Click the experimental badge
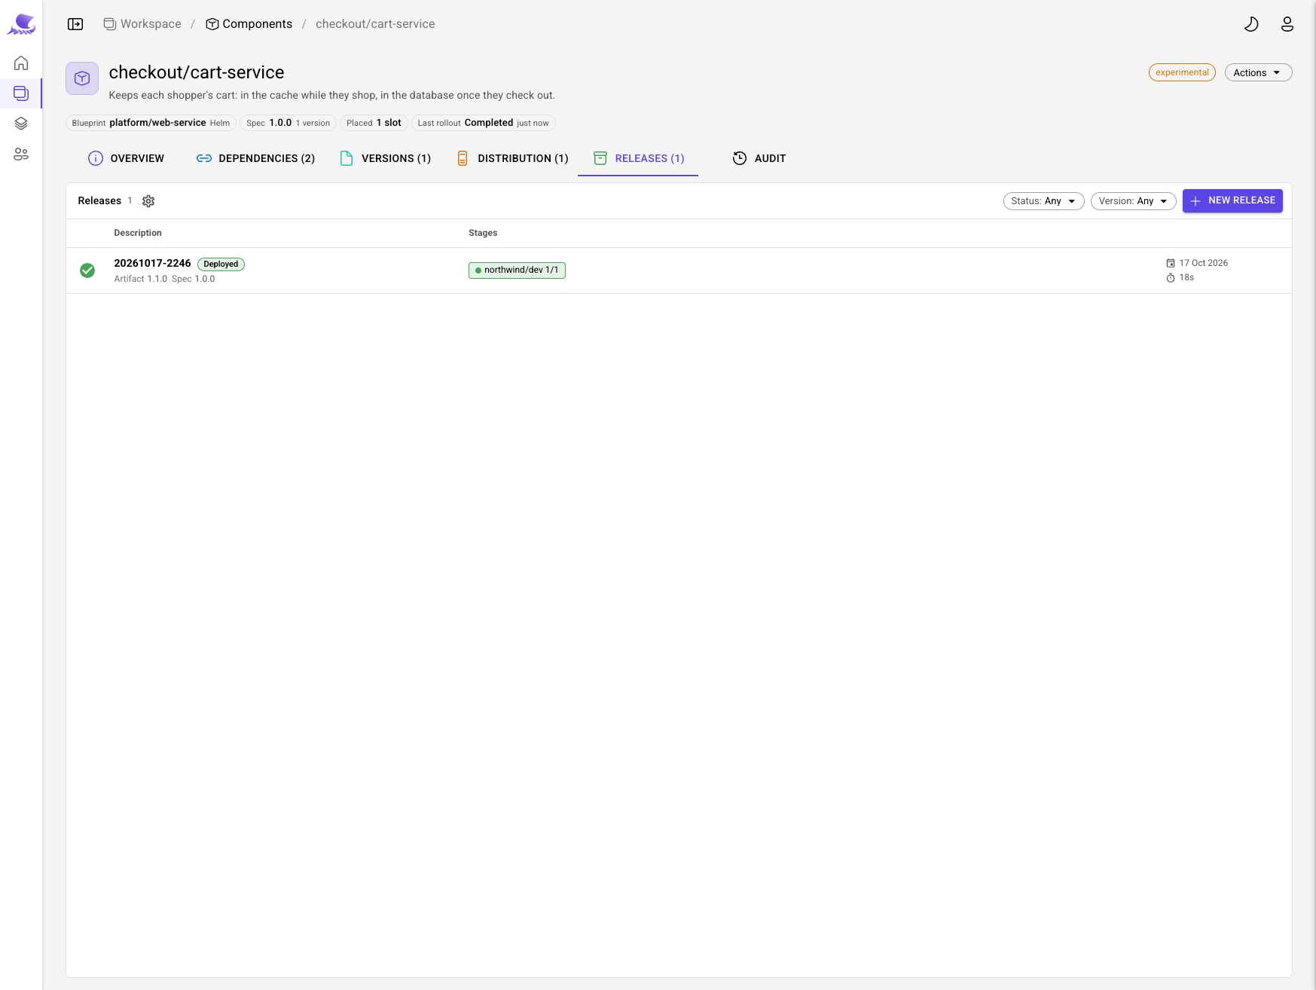 (x=1182, y=72)
